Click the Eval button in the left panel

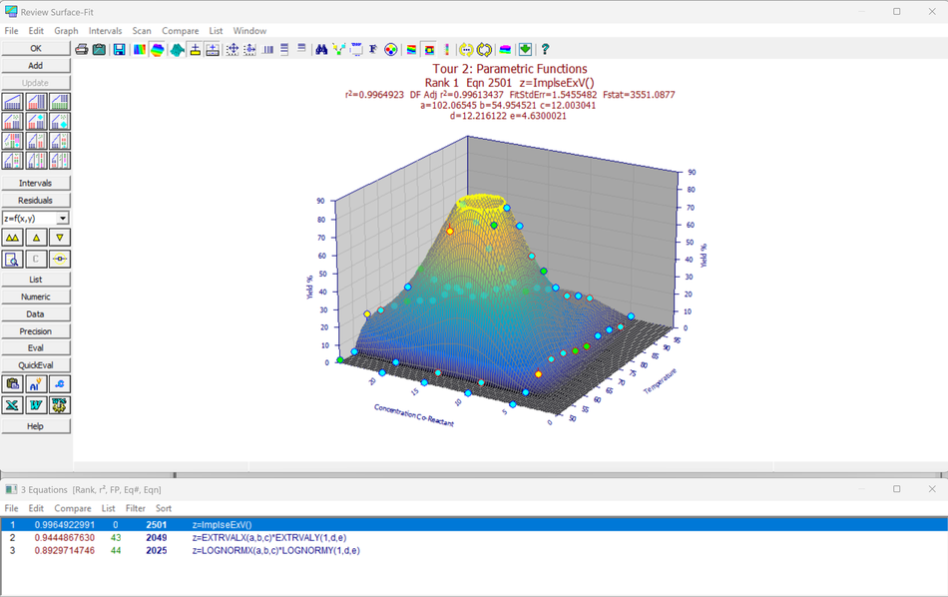tap(36, 347)
